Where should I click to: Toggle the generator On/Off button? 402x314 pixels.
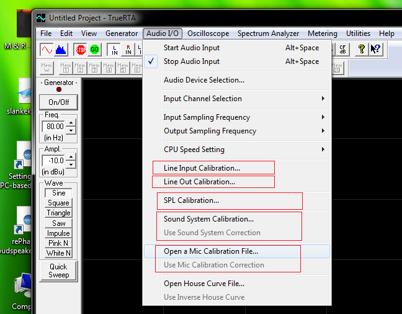59,102
